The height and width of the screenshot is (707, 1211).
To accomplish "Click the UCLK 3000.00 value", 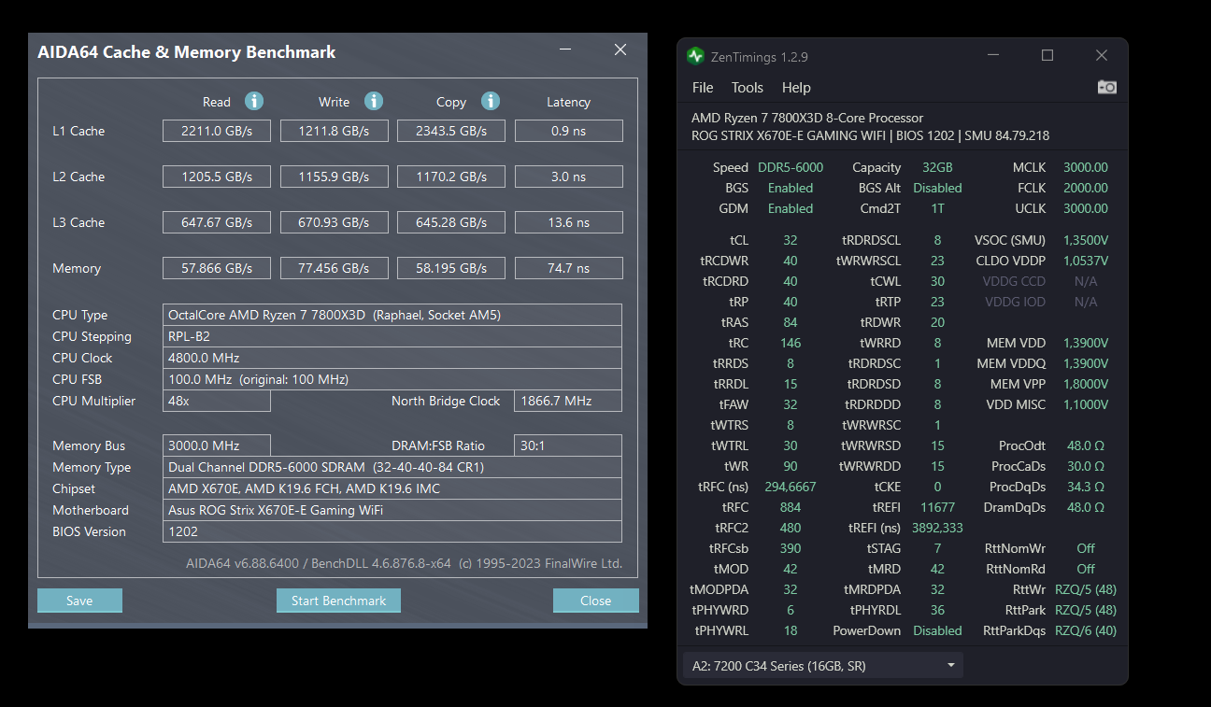I will [x=1086, y=208].
